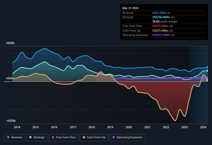Select the 2021 label on the time axis
This screenshot has height=145, width=212.
(x=147, y=127)
